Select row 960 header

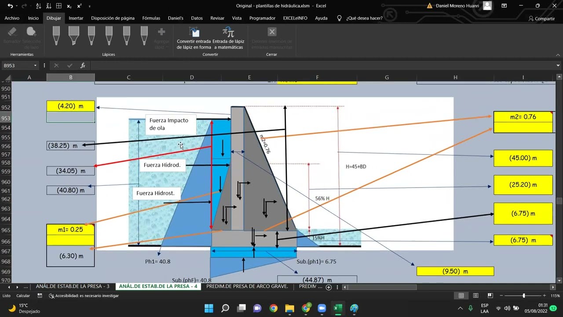[x=6, y=182]
